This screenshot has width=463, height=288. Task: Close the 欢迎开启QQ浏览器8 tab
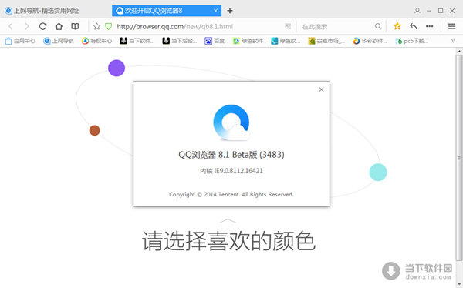point(215,11)
